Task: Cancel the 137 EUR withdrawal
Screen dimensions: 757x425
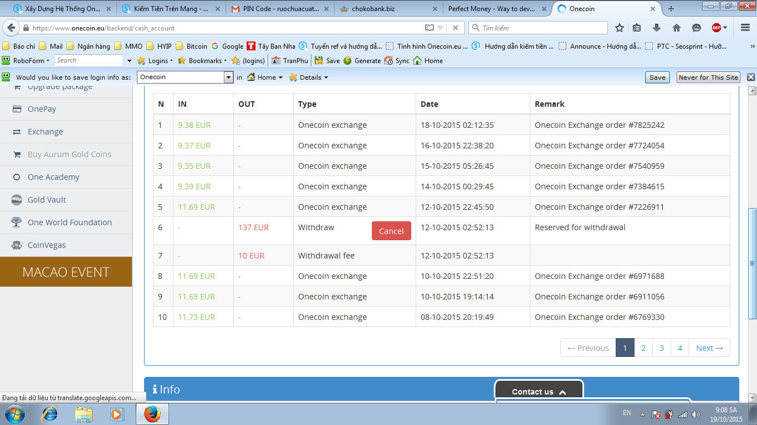Action: click(x=391, y=231)
